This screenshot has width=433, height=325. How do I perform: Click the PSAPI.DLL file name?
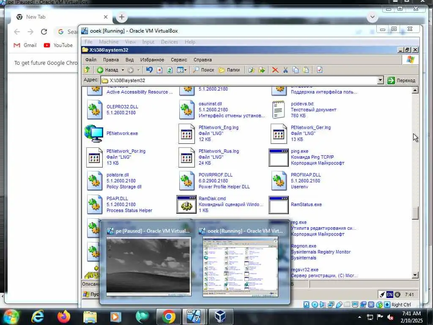[117, 199]
